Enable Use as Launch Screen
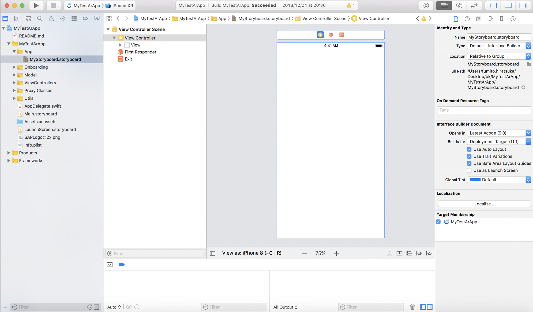This screenshot has width=533, height=312. click(x=469, y=170)
